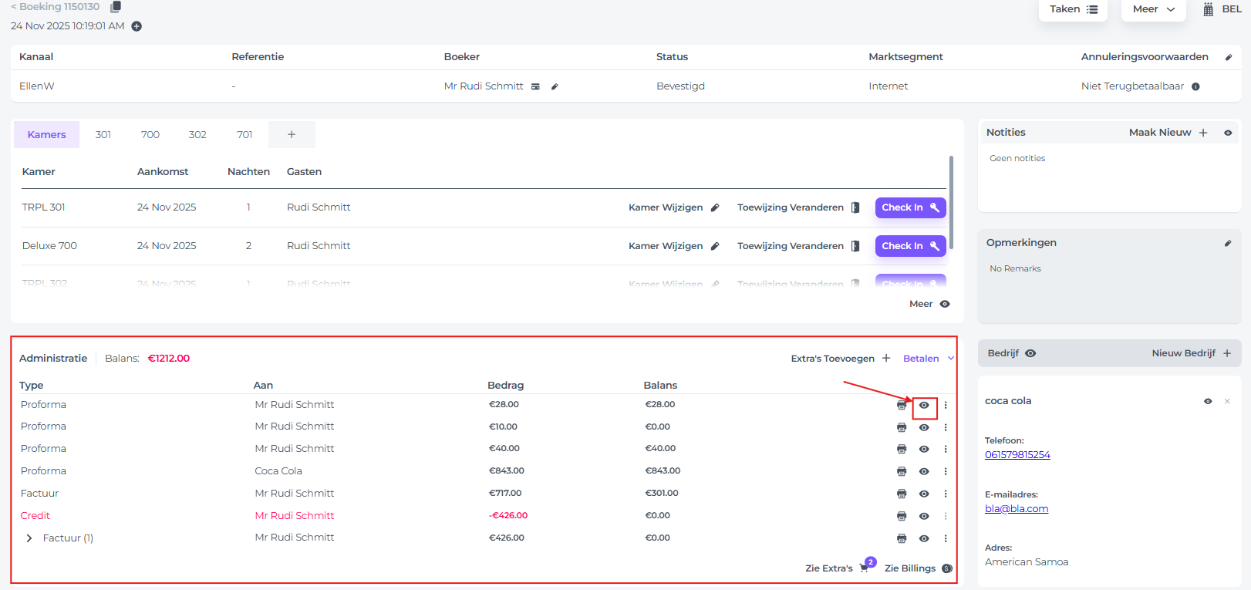The image size is (1251, 590).
Task: Select the Kamers tab
Action: tap(46, 134)
